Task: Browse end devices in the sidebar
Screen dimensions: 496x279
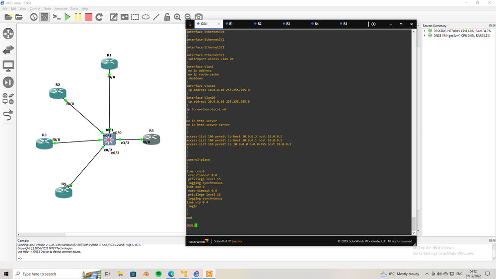Action: coord(8,66)
